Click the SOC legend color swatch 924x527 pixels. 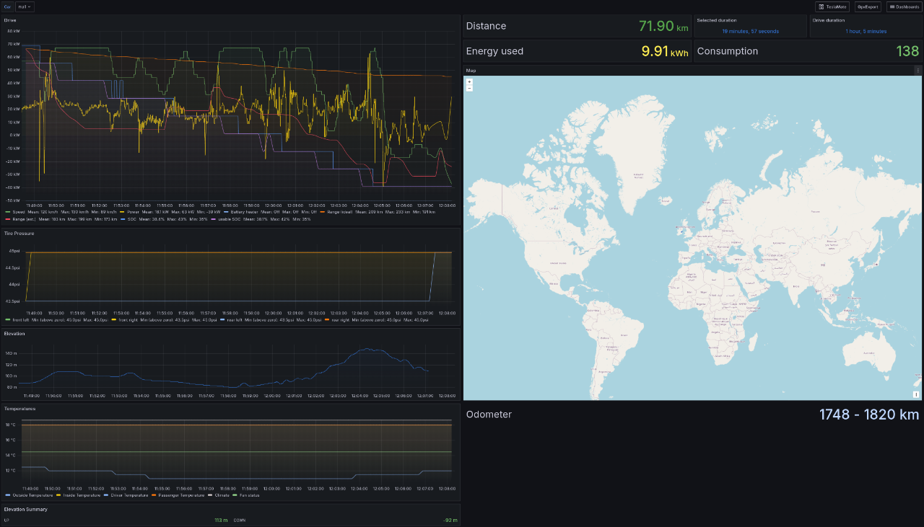click(x=123, y=218)
